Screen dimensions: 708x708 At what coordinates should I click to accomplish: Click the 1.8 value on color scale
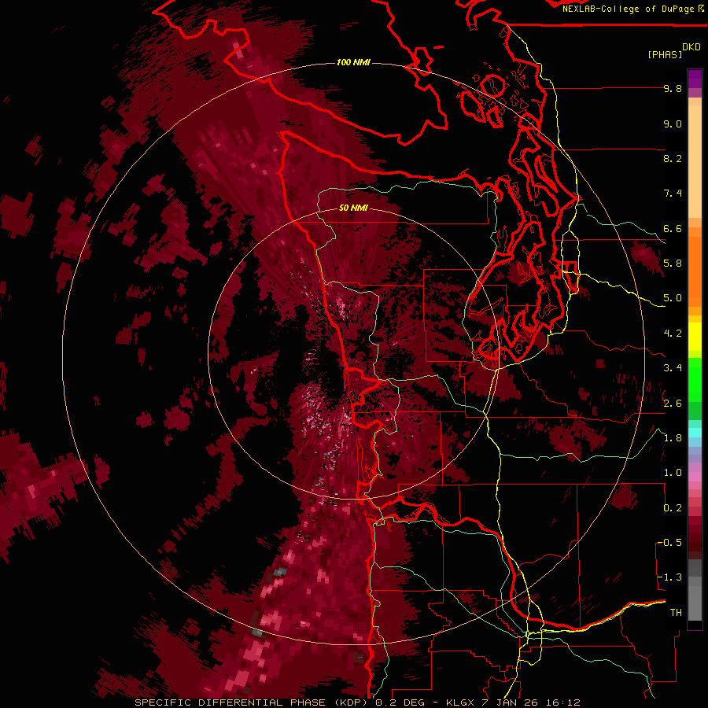pos(673,438)
